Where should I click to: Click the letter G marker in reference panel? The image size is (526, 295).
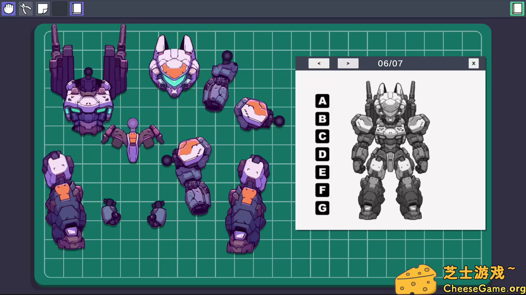322,208
